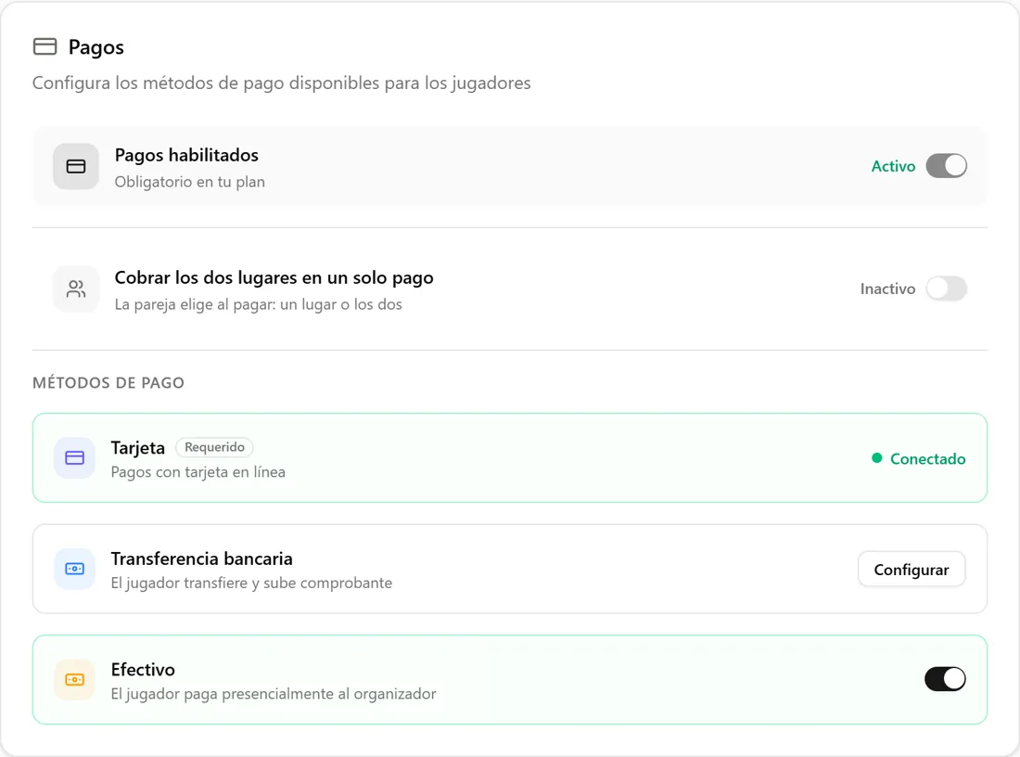Screen dimensions: 1020x757
Task: Click the card icon beside Pagos heading
Action: 45,46
